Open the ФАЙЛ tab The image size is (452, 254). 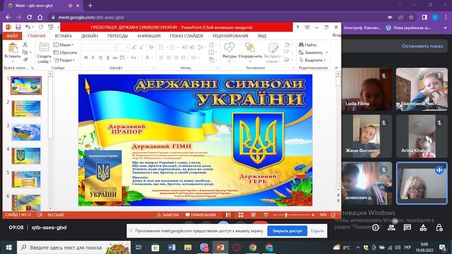pyautogui.click(x=12, y=36)
